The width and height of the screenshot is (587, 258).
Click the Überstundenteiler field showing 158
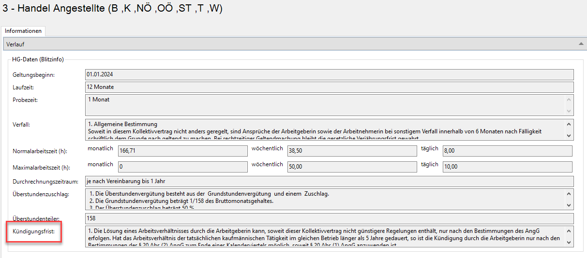329,218
